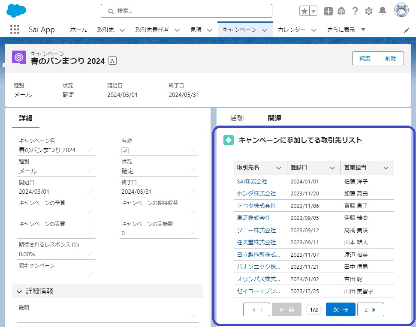416x327 pixels.
Task: Open the App Launcher grid icon
Action: point(15,30)
